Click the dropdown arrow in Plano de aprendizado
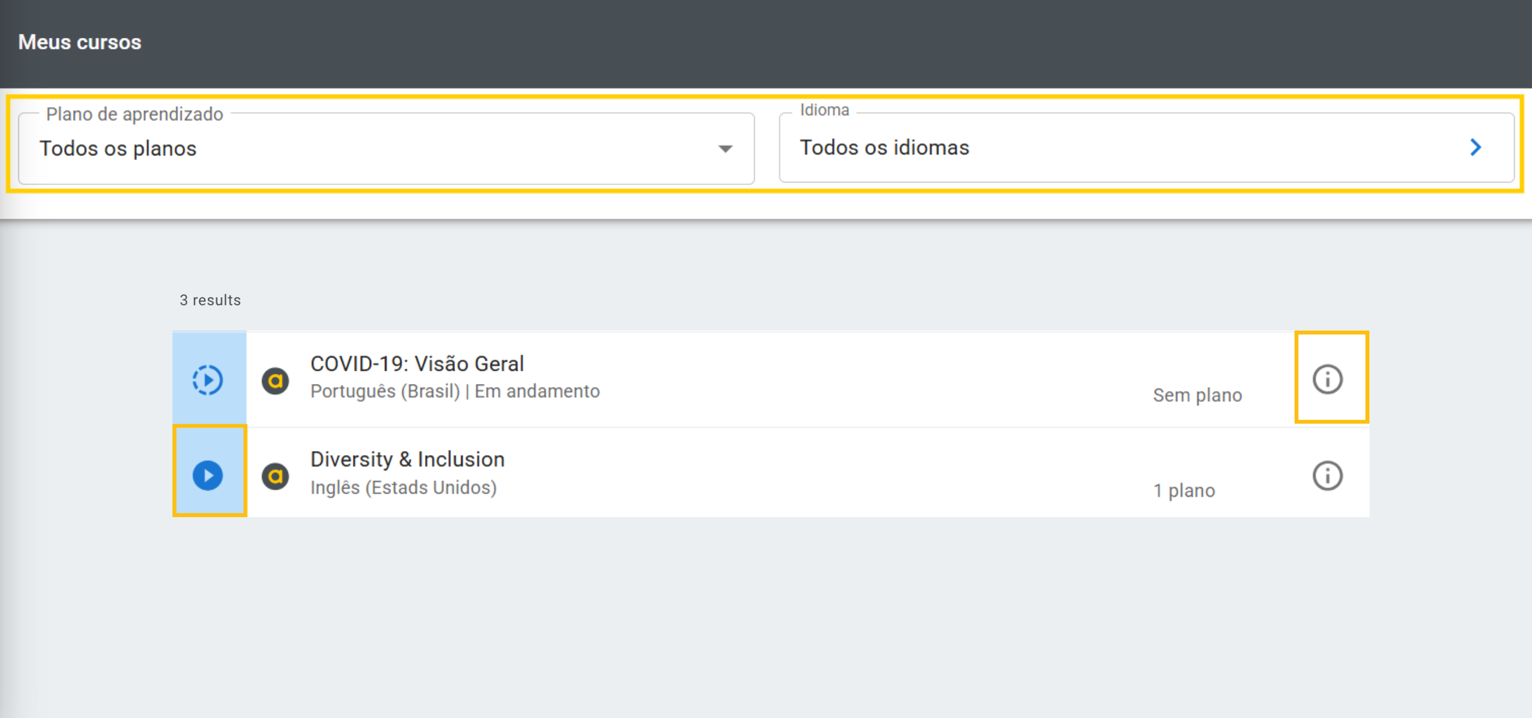Screen dimensions: 1532x718 tap(724, 150)
